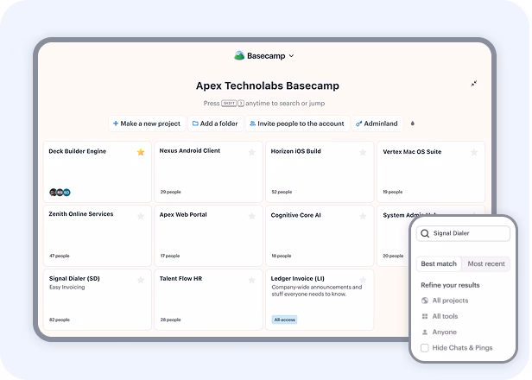Click the All-access badge
This screenshot has height=380, width=532.
[x=284, y=320]
